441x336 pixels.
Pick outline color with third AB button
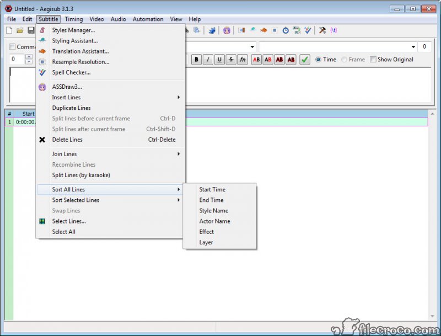pos(279,60)
